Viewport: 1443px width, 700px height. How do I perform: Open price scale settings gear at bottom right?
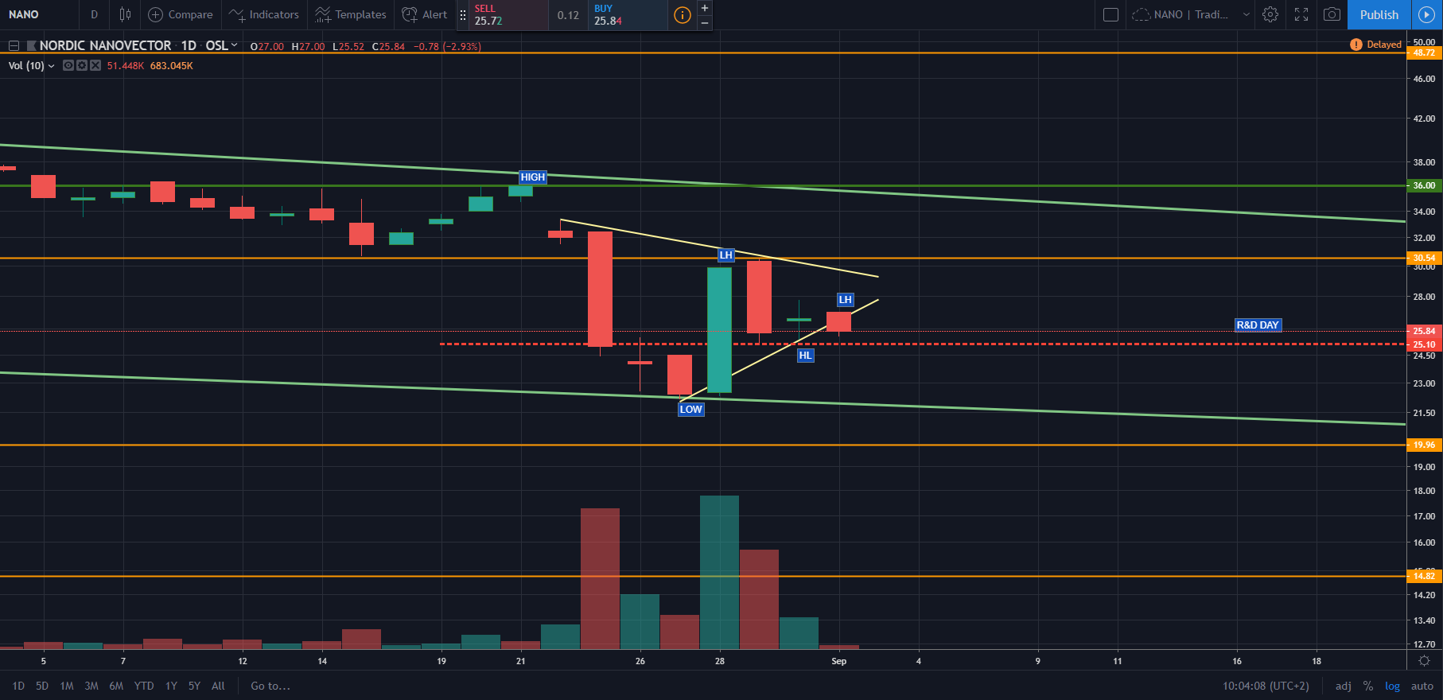click(1424, 661)
